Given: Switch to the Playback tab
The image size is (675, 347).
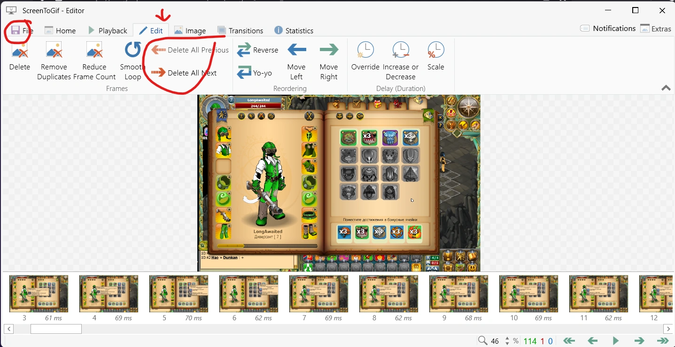Looking at the screenshot, I should point(108,30).
